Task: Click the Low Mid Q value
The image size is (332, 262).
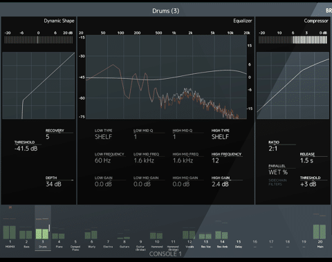Action: click(x=136, y=137)
